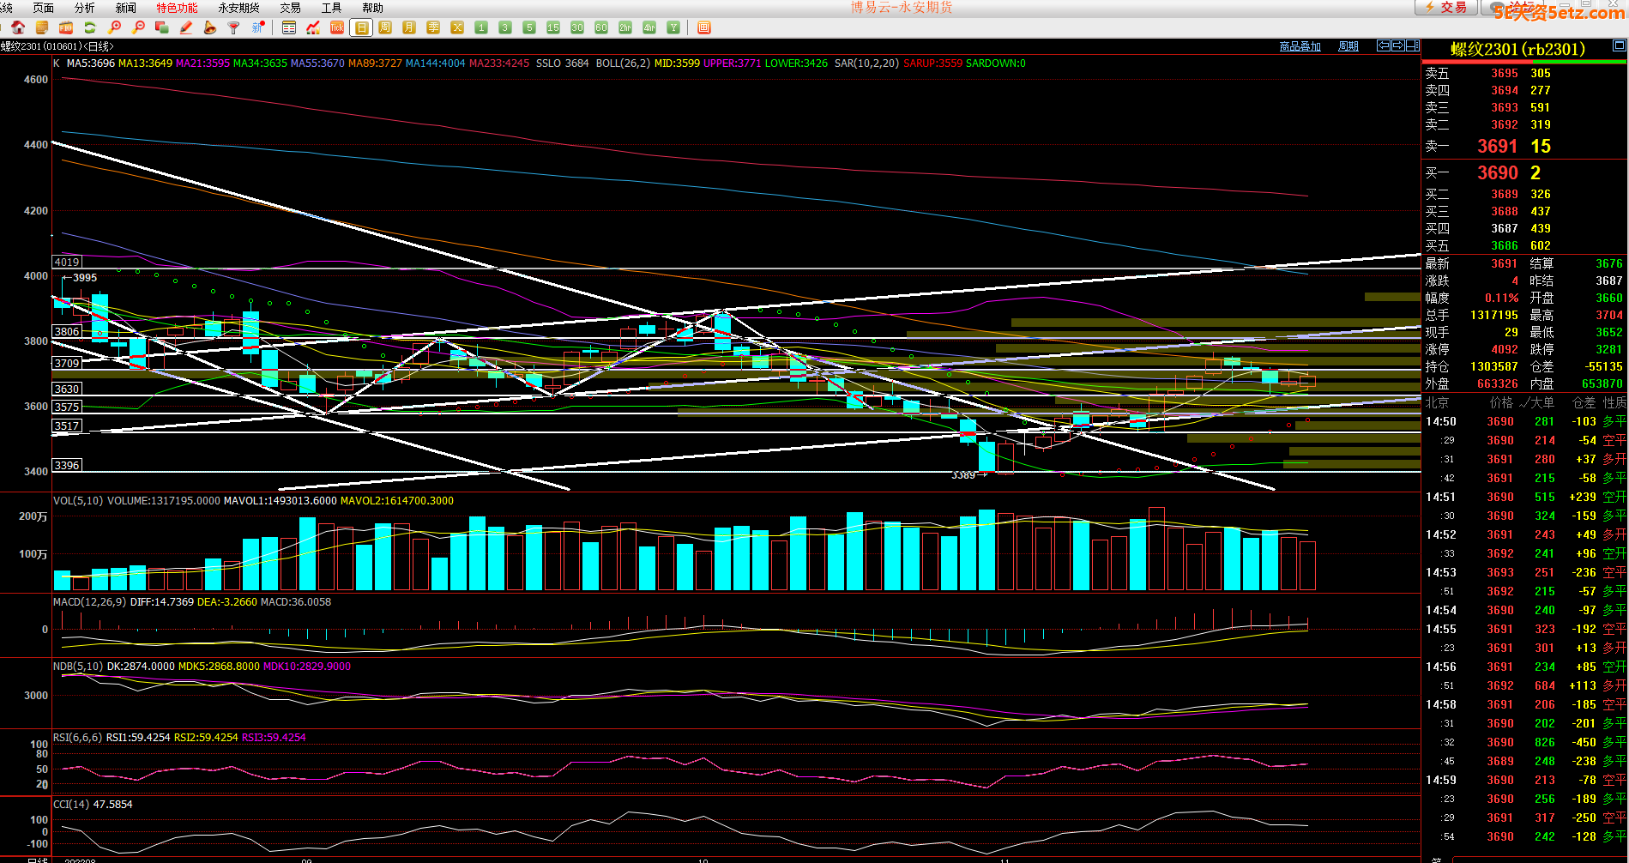Select the daily 日 period
Image resolution: width=1629 pixels, height=863 pixels.
[x=361, y=27]
